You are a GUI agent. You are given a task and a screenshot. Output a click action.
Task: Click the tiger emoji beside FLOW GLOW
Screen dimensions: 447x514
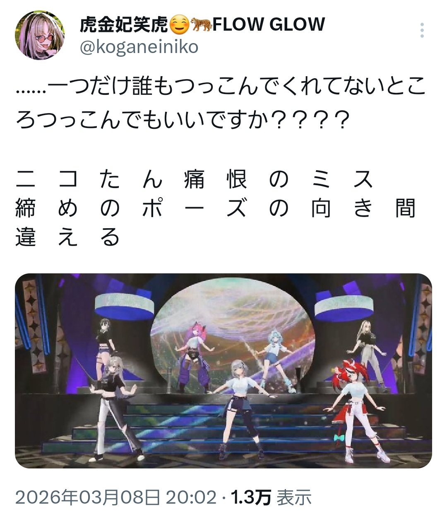pos(201,25)
